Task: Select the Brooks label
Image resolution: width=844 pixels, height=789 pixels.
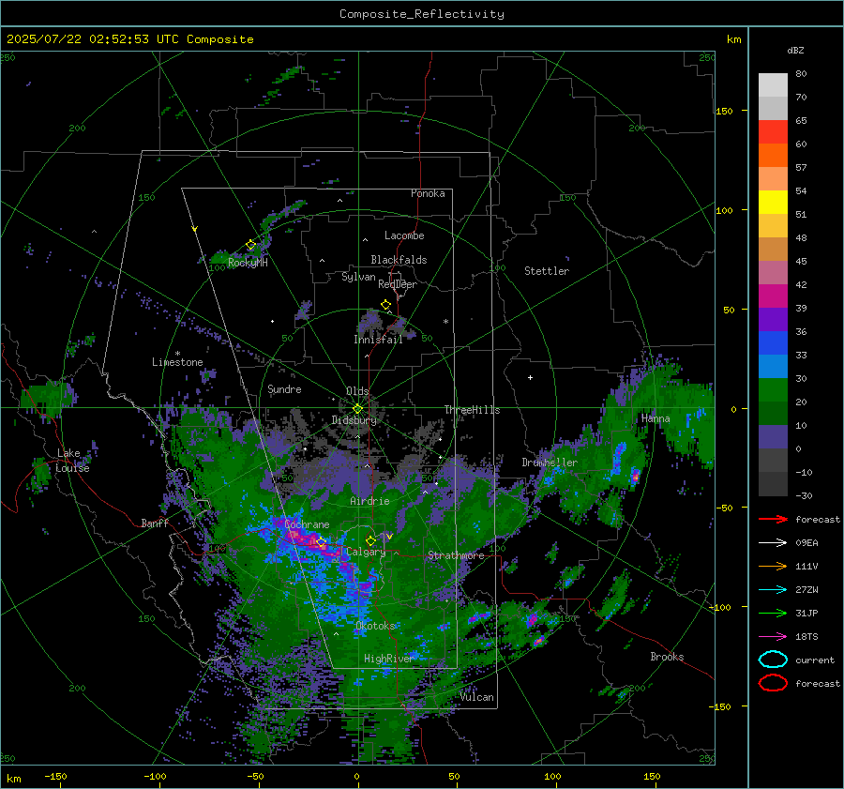Action: coord(667,657)
